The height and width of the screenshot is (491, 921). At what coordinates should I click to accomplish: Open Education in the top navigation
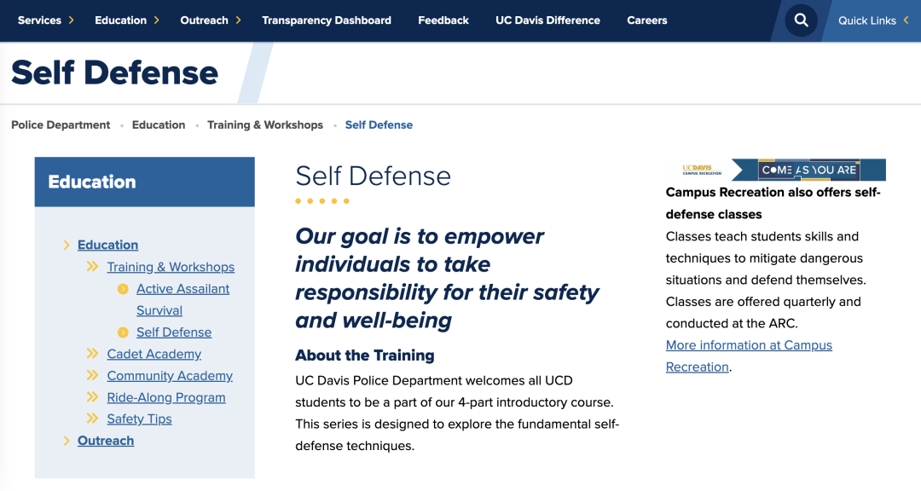coord(120,20)
